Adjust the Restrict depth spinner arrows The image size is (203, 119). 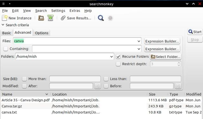pyautogui.click(x=179, y=64)
